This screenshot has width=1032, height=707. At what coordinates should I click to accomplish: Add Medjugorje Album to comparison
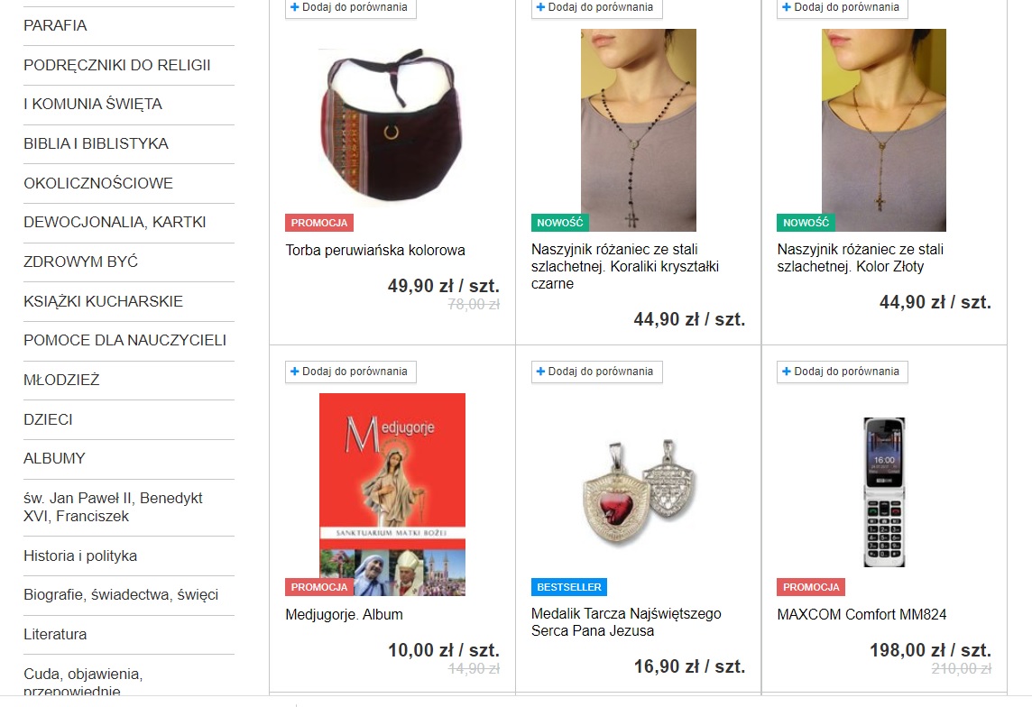350,372
